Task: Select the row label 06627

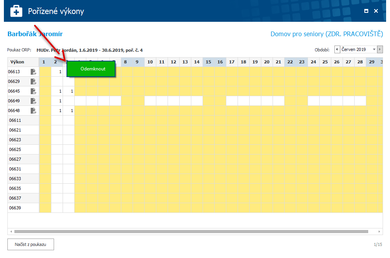Action: (15, 159)
